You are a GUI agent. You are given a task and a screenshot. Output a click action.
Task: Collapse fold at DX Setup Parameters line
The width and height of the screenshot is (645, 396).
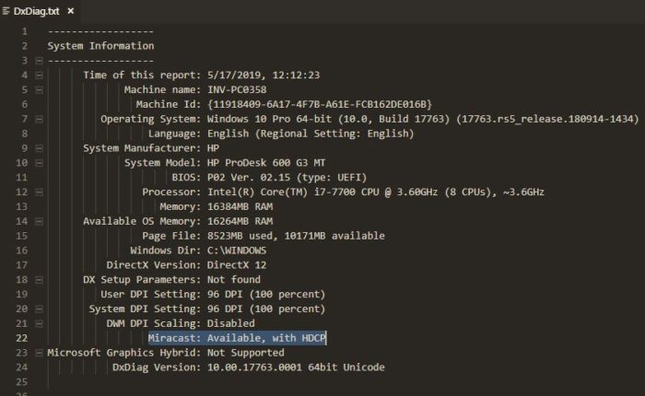39,280
